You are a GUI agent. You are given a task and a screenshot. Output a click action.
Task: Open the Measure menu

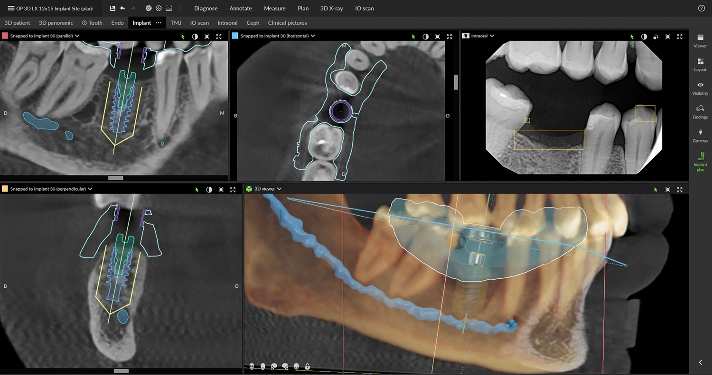click(274, 8)
